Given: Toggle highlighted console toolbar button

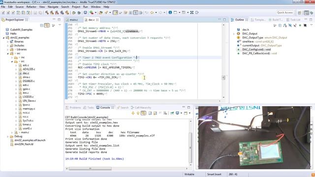Looking at the screenshot, I should click(x=143, y=113).
